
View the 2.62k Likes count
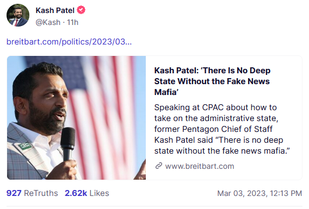[76, 193]
